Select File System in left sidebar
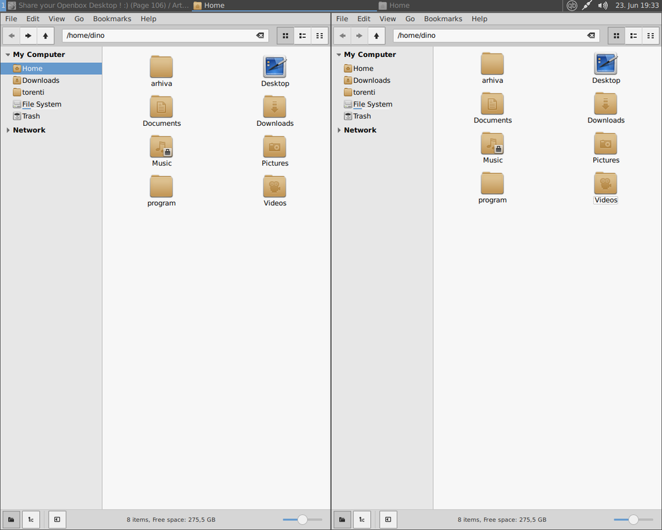Viewport: 662px width, 530px height. 51,104
